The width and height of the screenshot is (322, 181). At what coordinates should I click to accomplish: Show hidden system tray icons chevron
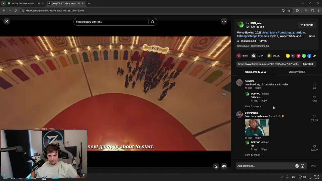(x=282, y=177)
